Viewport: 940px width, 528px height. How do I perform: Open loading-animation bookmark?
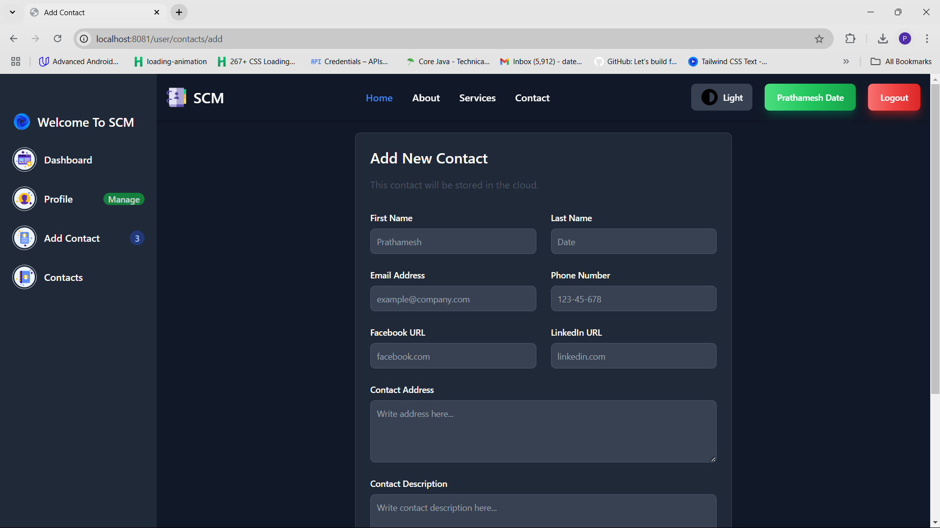click(x=170, y=61)
